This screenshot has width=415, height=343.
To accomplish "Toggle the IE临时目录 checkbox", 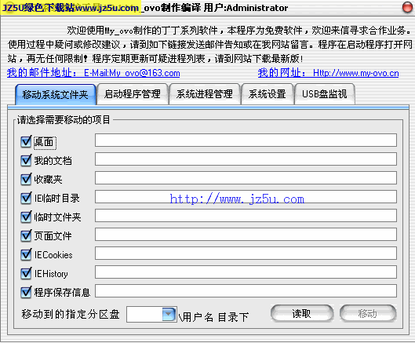I will [26, 198].
